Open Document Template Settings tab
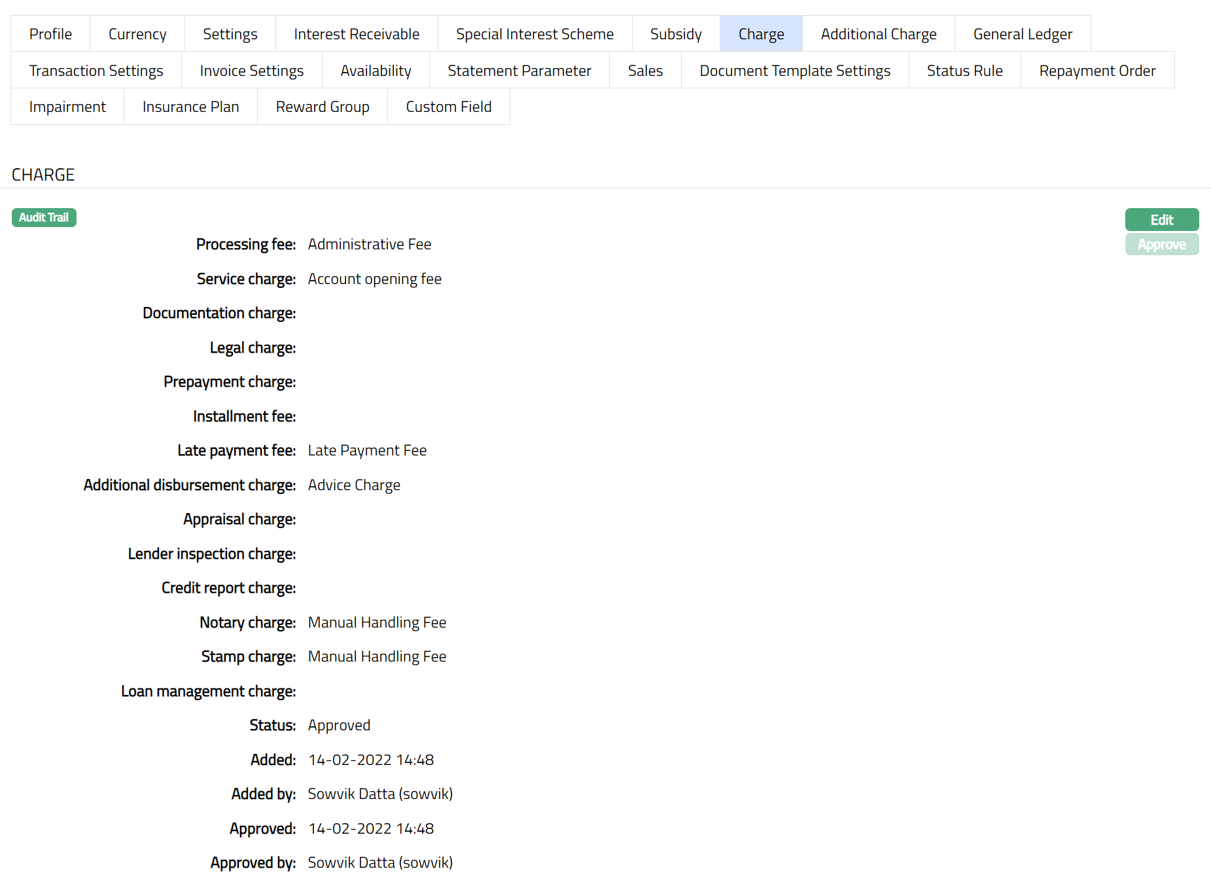 (x=794, y=71)
